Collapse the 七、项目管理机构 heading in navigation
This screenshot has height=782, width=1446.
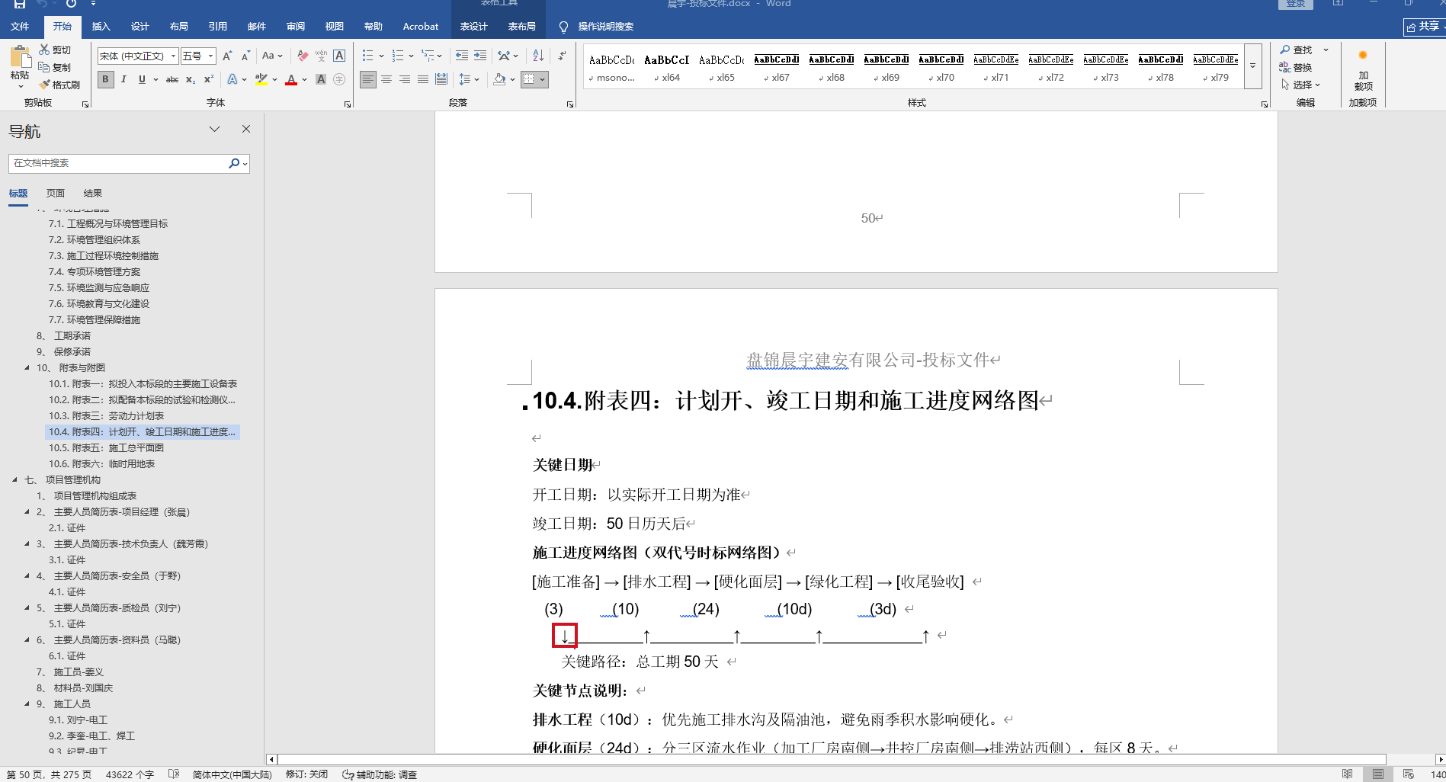click(14, 480)
